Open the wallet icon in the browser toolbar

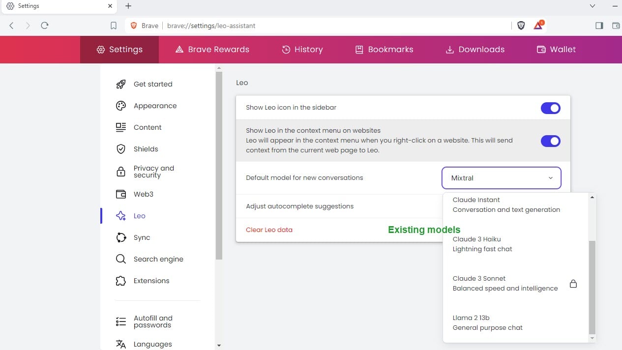(x=616, y=26)
